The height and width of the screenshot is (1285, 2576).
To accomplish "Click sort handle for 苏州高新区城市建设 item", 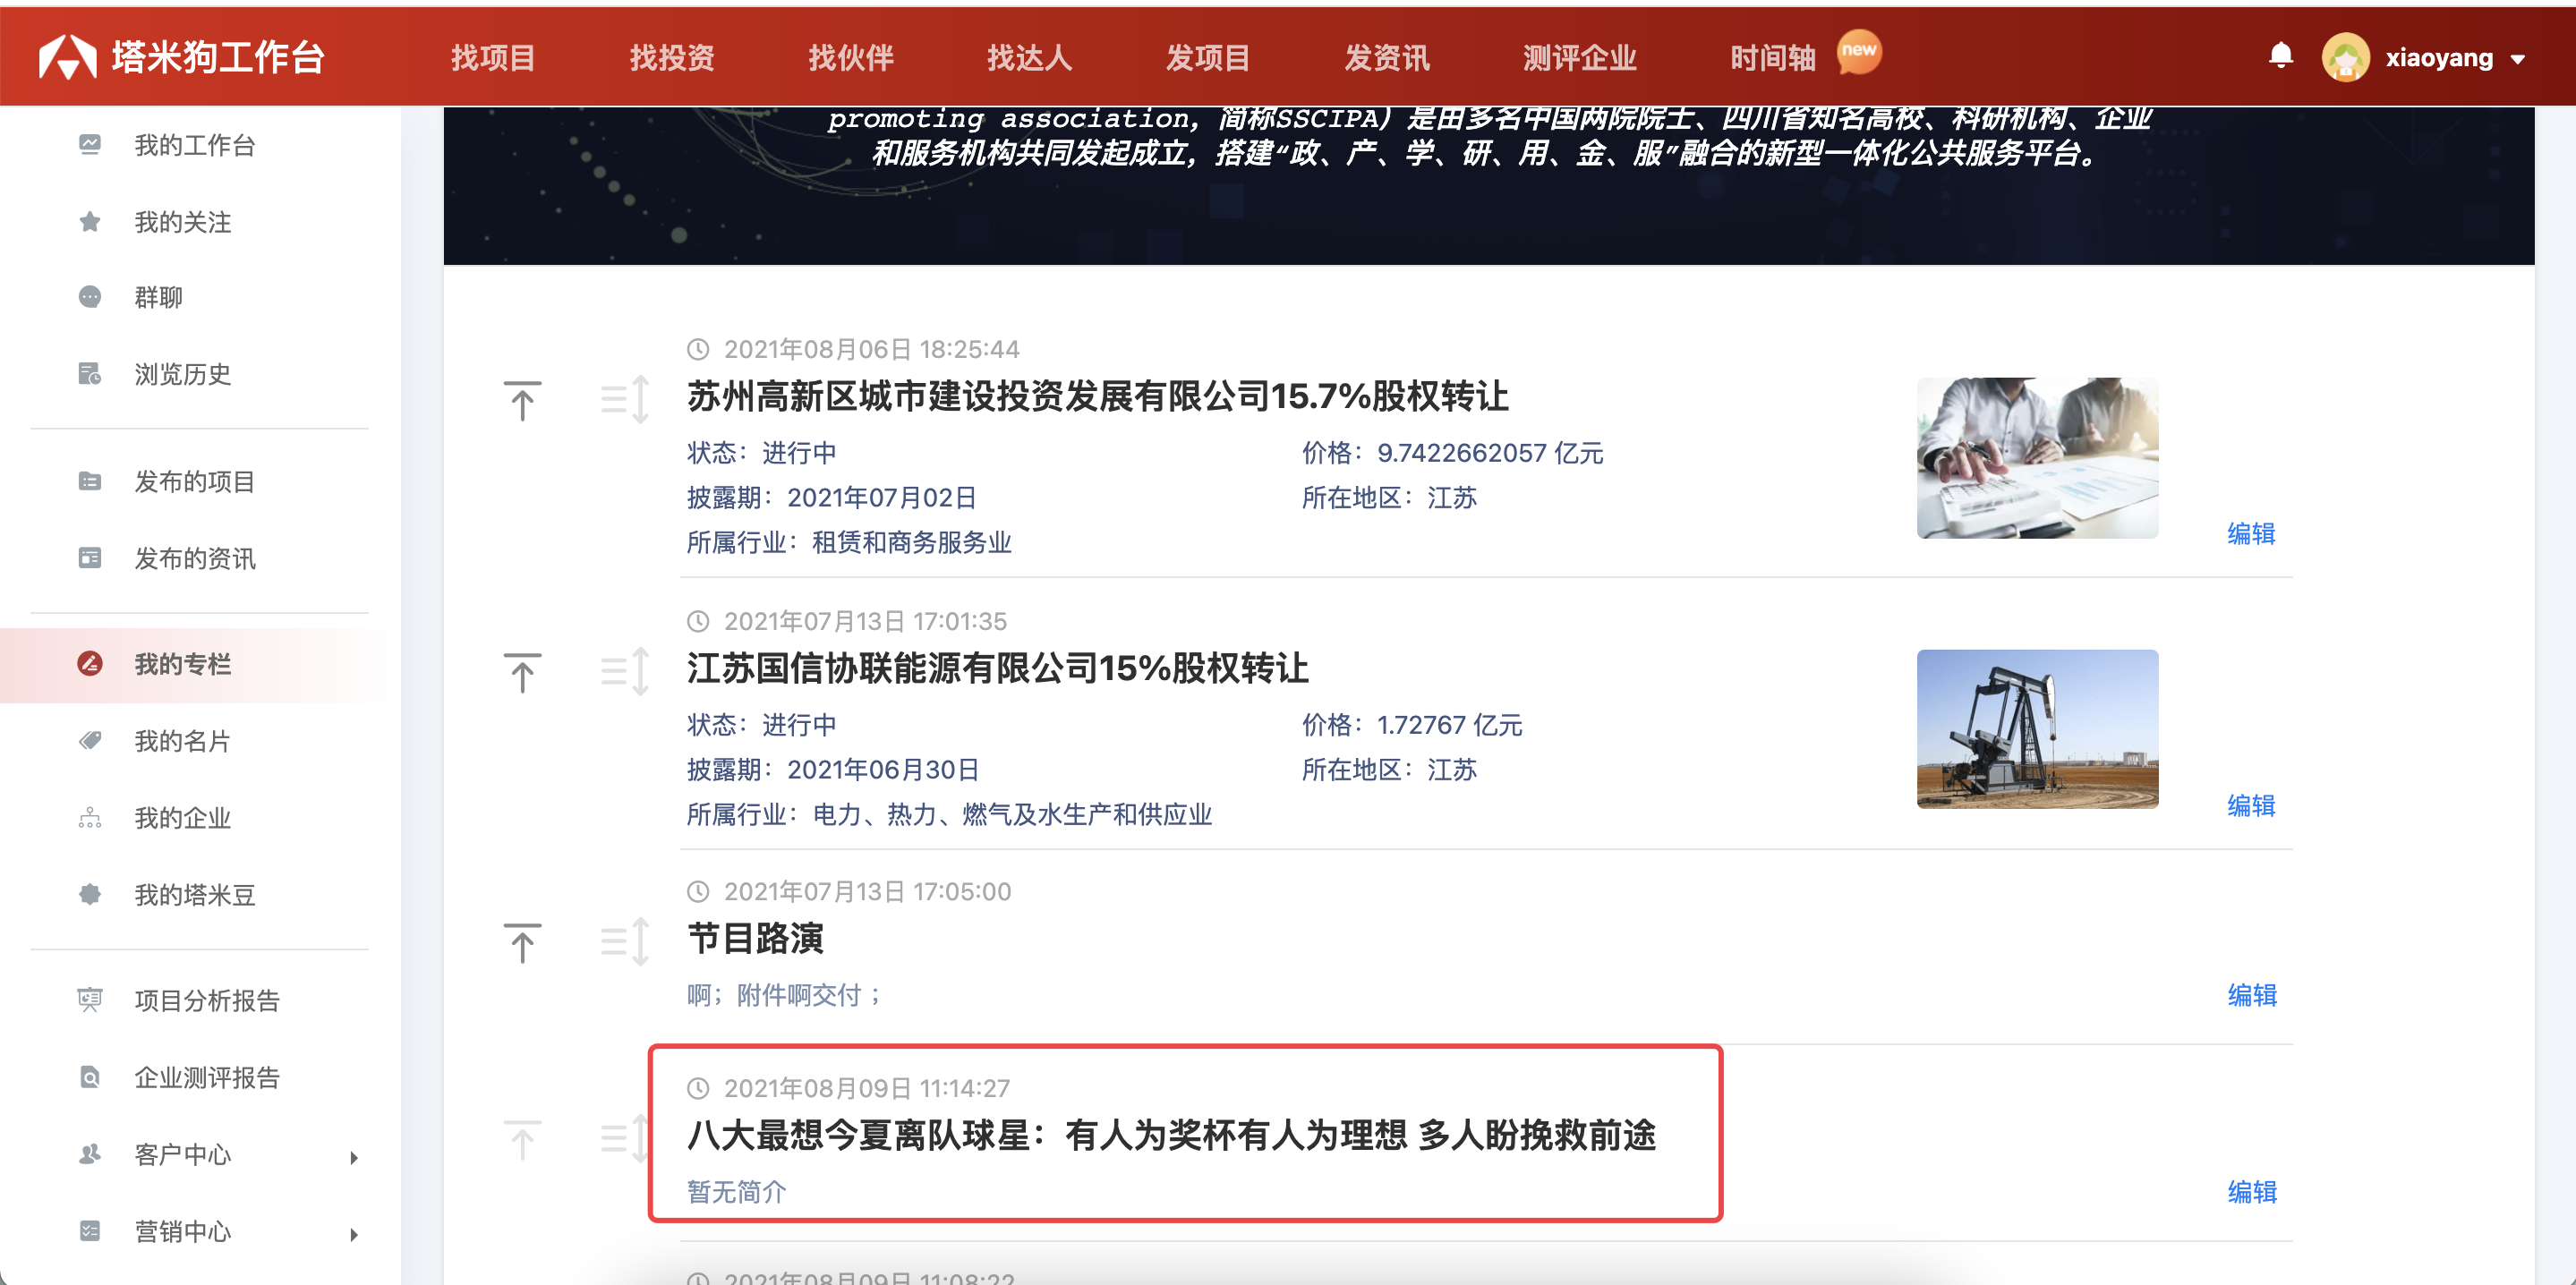I will (626, 400).
